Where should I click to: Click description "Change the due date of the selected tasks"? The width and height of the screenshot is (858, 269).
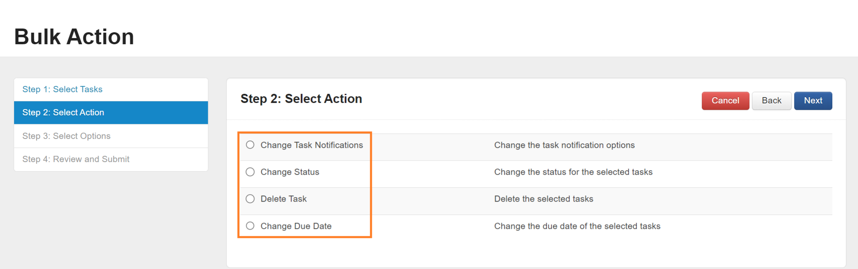tap(577, 226)
